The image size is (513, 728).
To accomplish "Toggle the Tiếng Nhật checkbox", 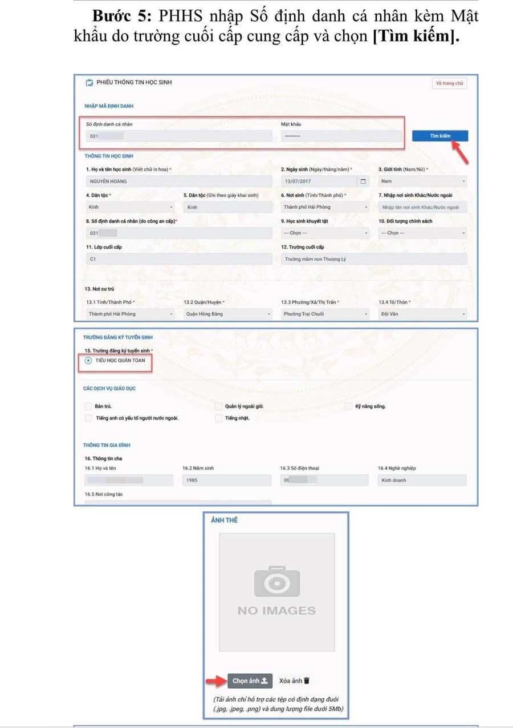I will coord(218,418).
